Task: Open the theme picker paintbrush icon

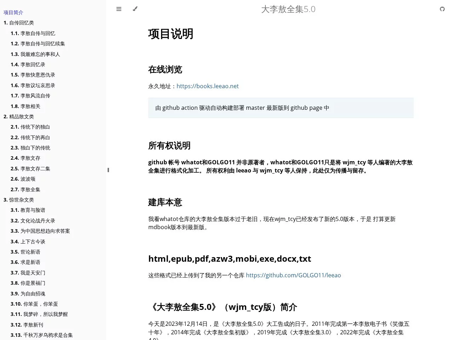Action: [x=135, y=9]
